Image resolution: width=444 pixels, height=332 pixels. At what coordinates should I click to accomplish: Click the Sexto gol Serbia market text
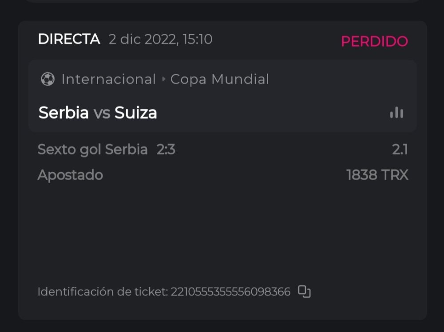tap(92, 150)
